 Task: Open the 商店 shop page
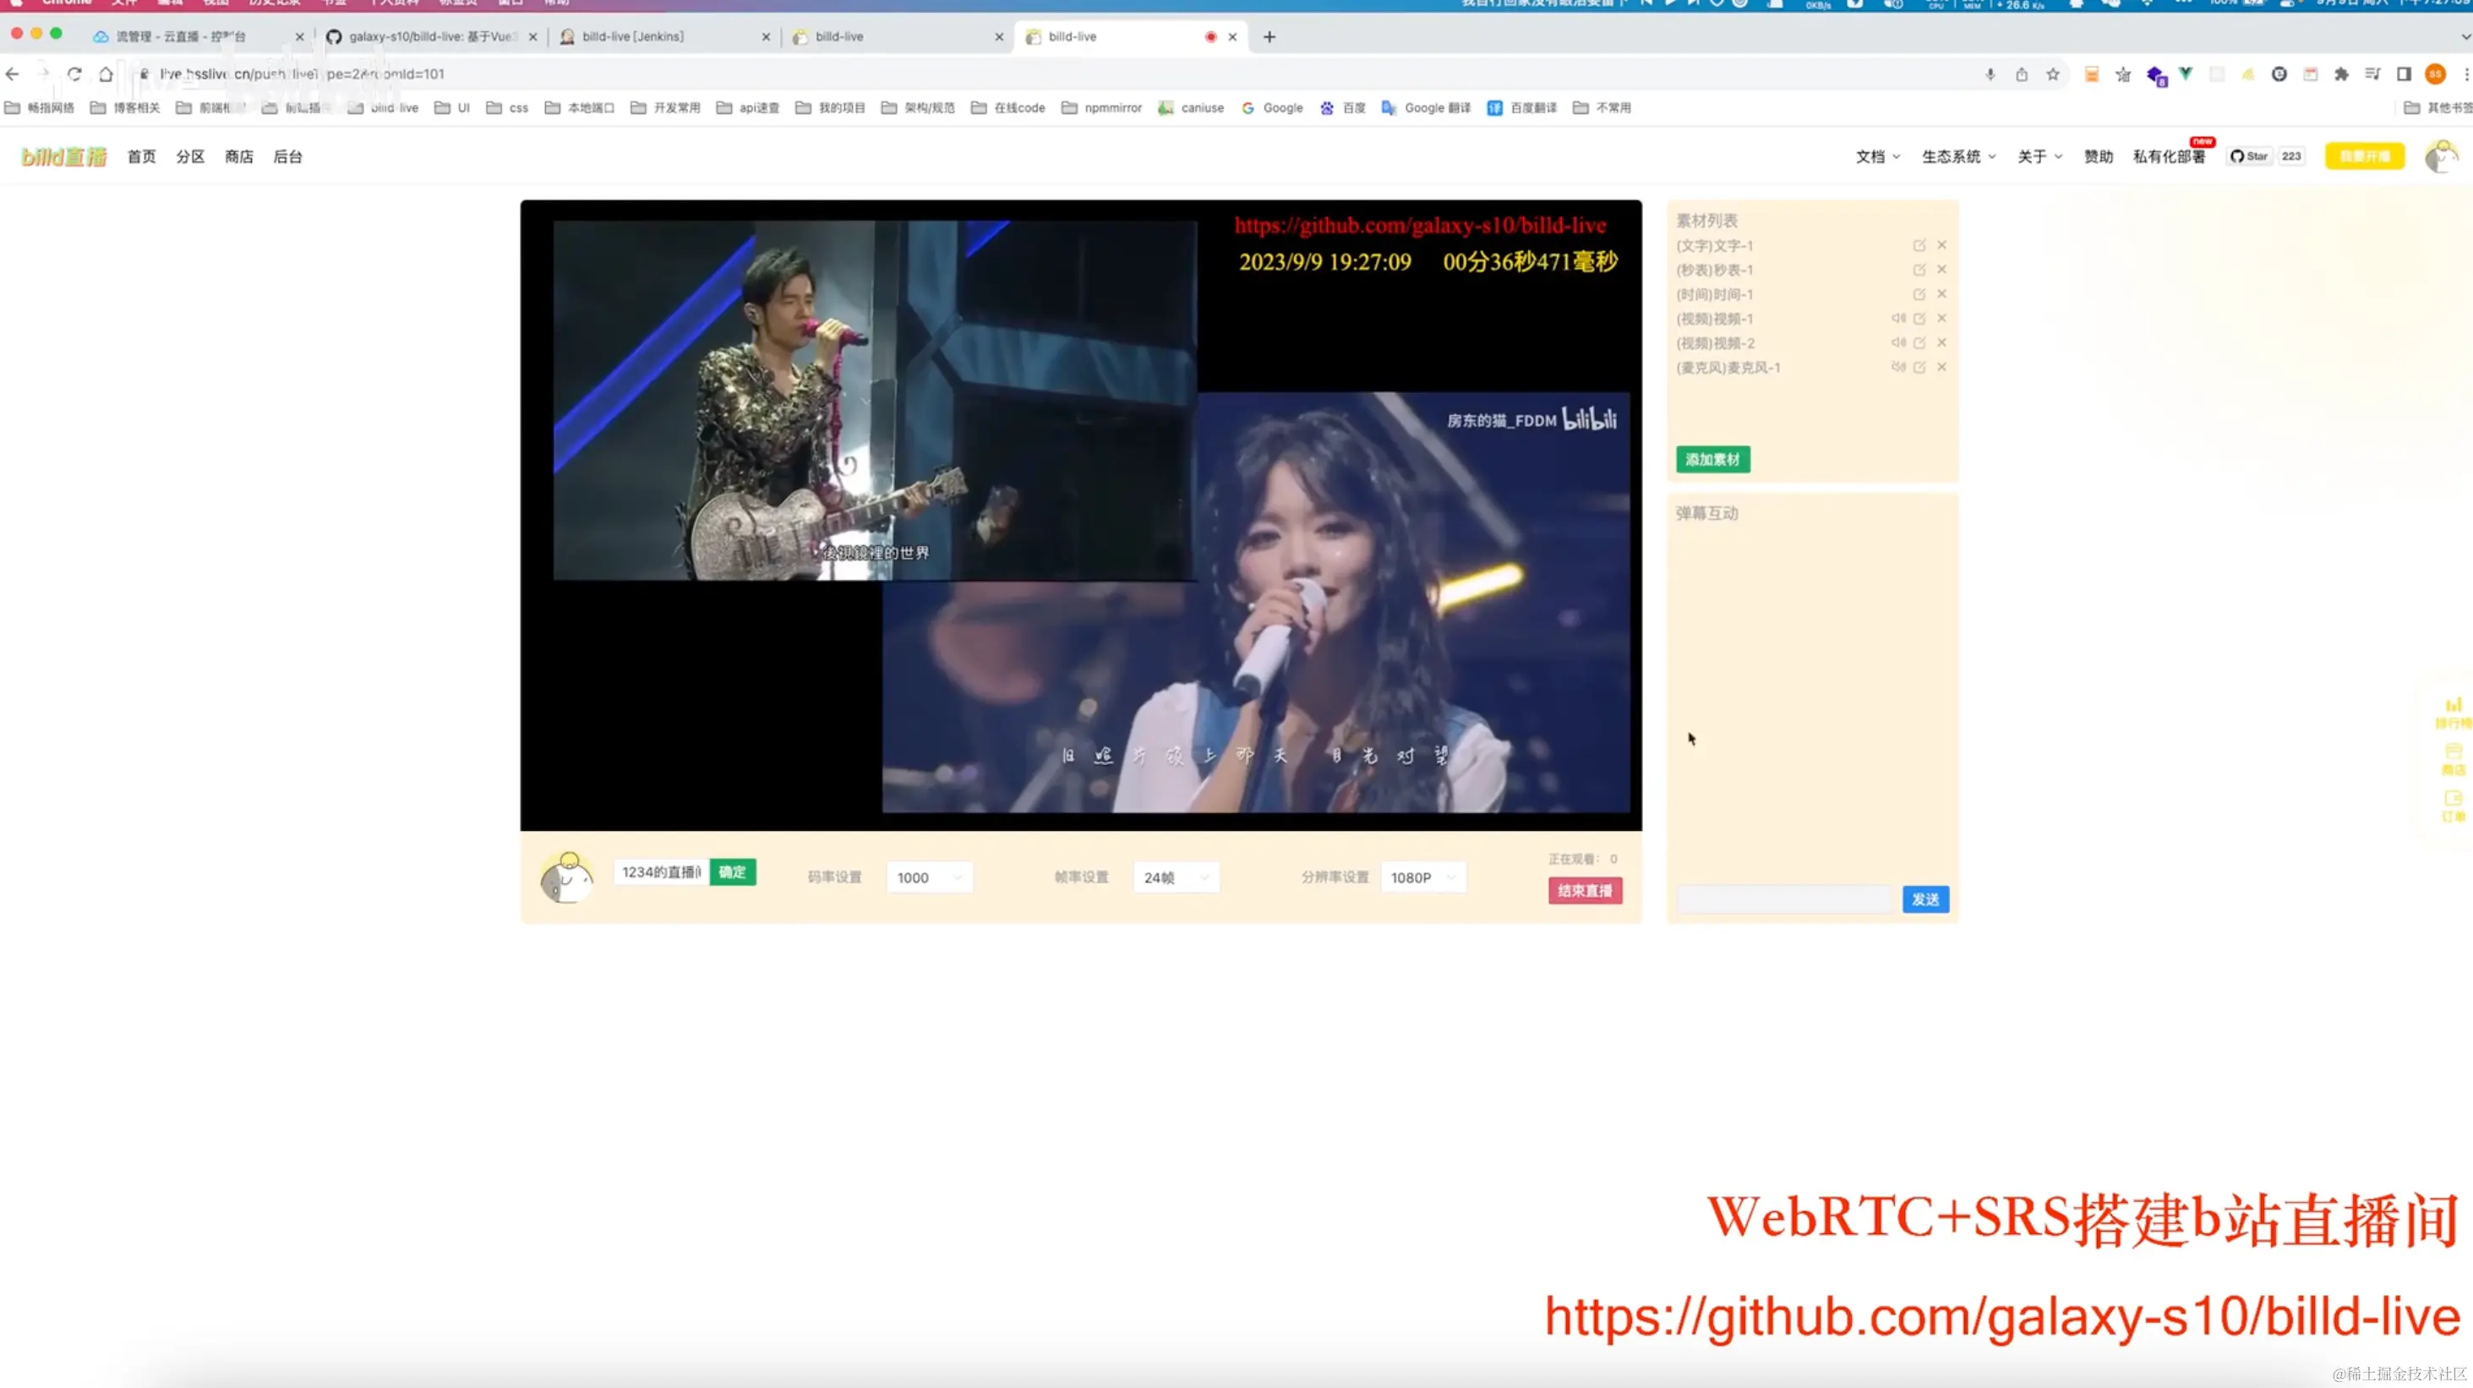click(239, 156)
